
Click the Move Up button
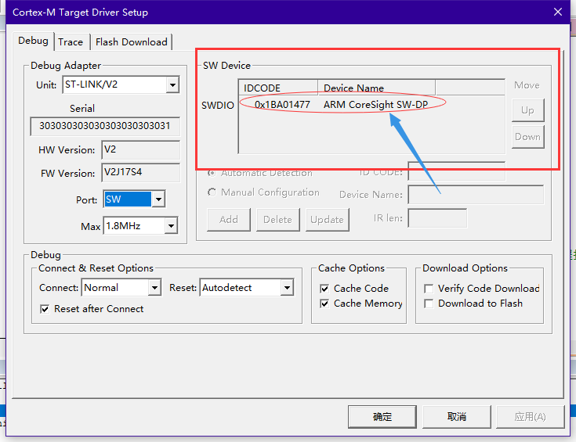coord(528,110)
